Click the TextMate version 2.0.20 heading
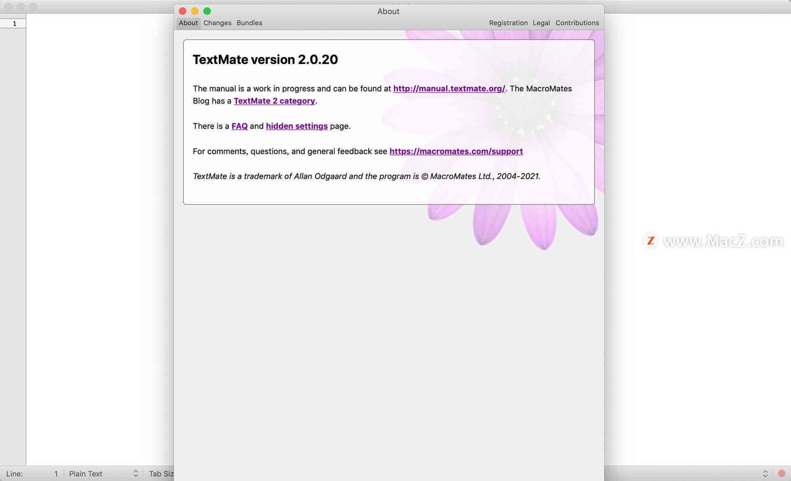The width and height of the screenshot is (791, 481). 265,60
